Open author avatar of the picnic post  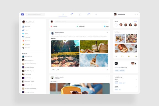tap(52, 33)
